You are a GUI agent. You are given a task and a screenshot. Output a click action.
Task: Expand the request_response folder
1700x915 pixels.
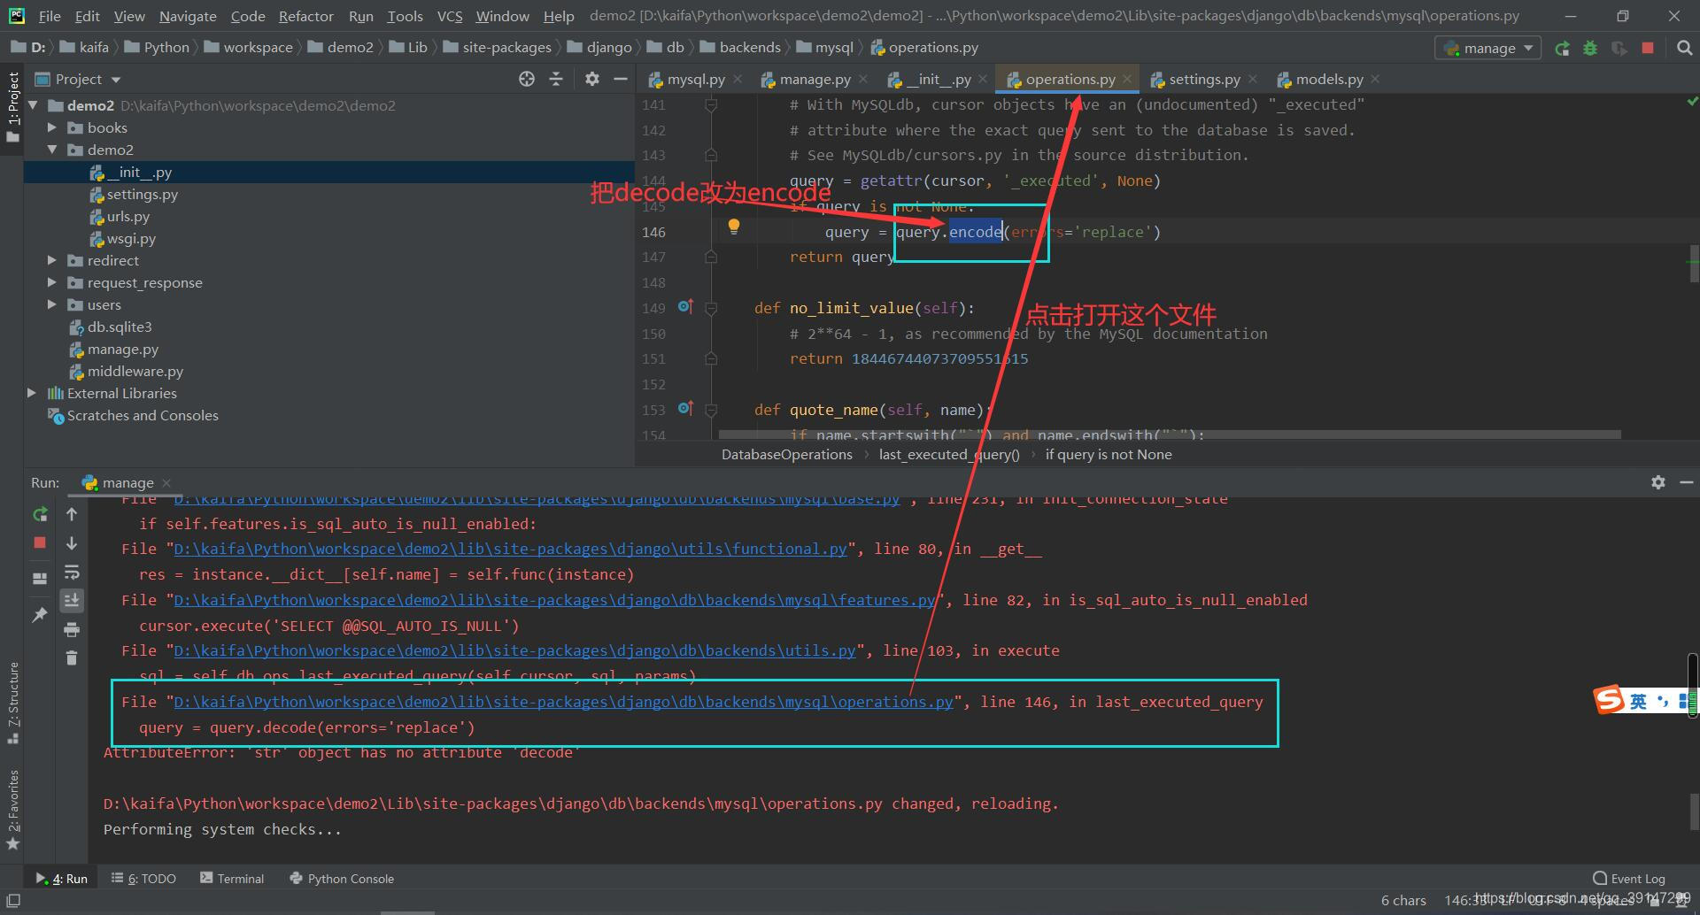[51, 282]
